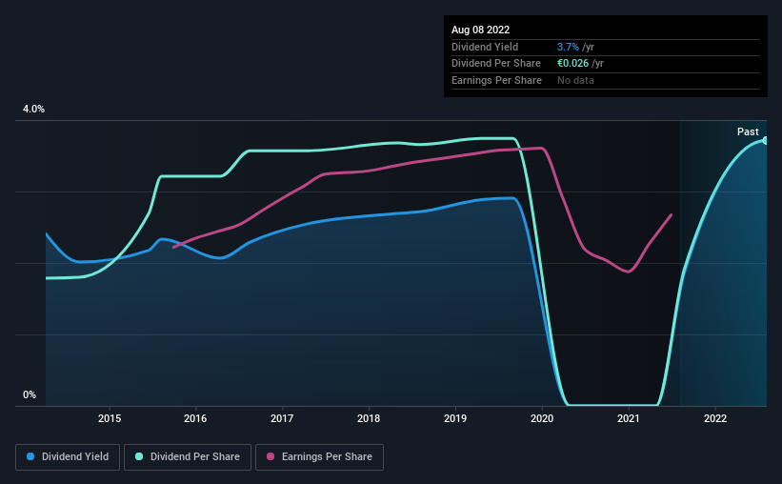Select the 2016 x-axis tick label

tap(195, 418)
